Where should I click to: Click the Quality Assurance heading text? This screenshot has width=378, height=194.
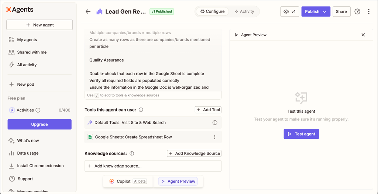[x=107, y=60]
